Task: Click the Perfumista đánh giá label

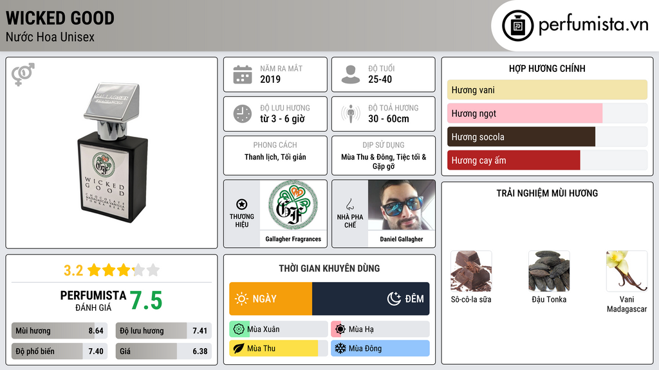Action: pos(93,301)
